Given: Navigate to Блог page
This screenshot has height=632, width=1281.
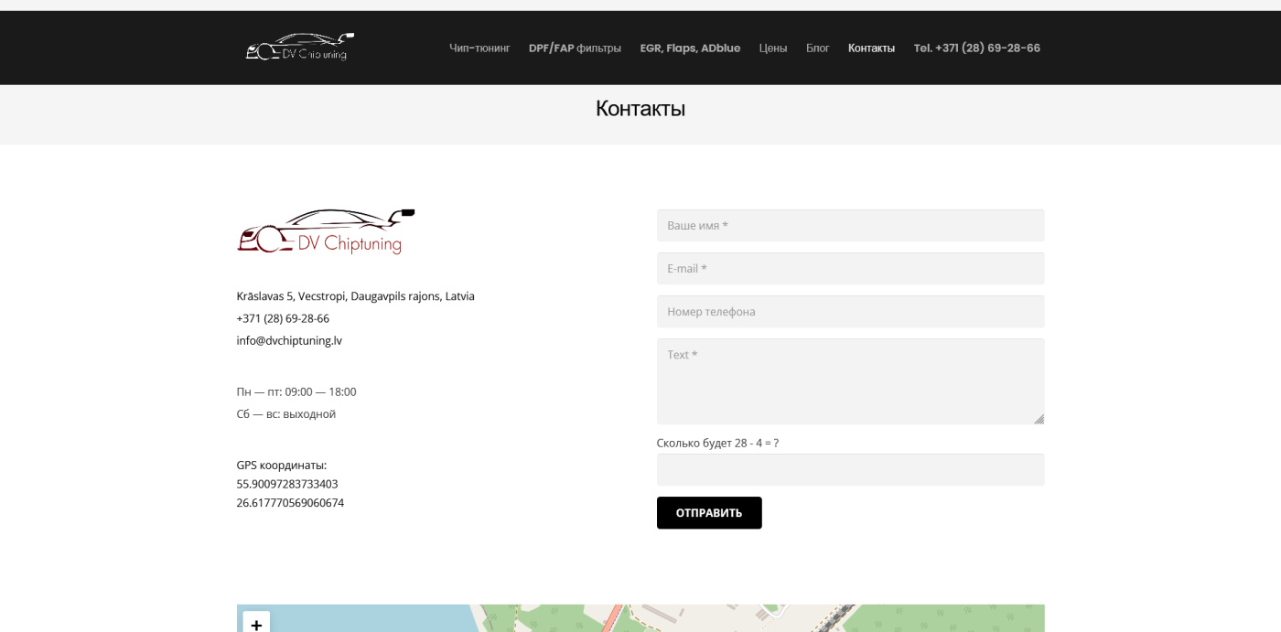Looking at the screenshot, I should click(817, 48).
